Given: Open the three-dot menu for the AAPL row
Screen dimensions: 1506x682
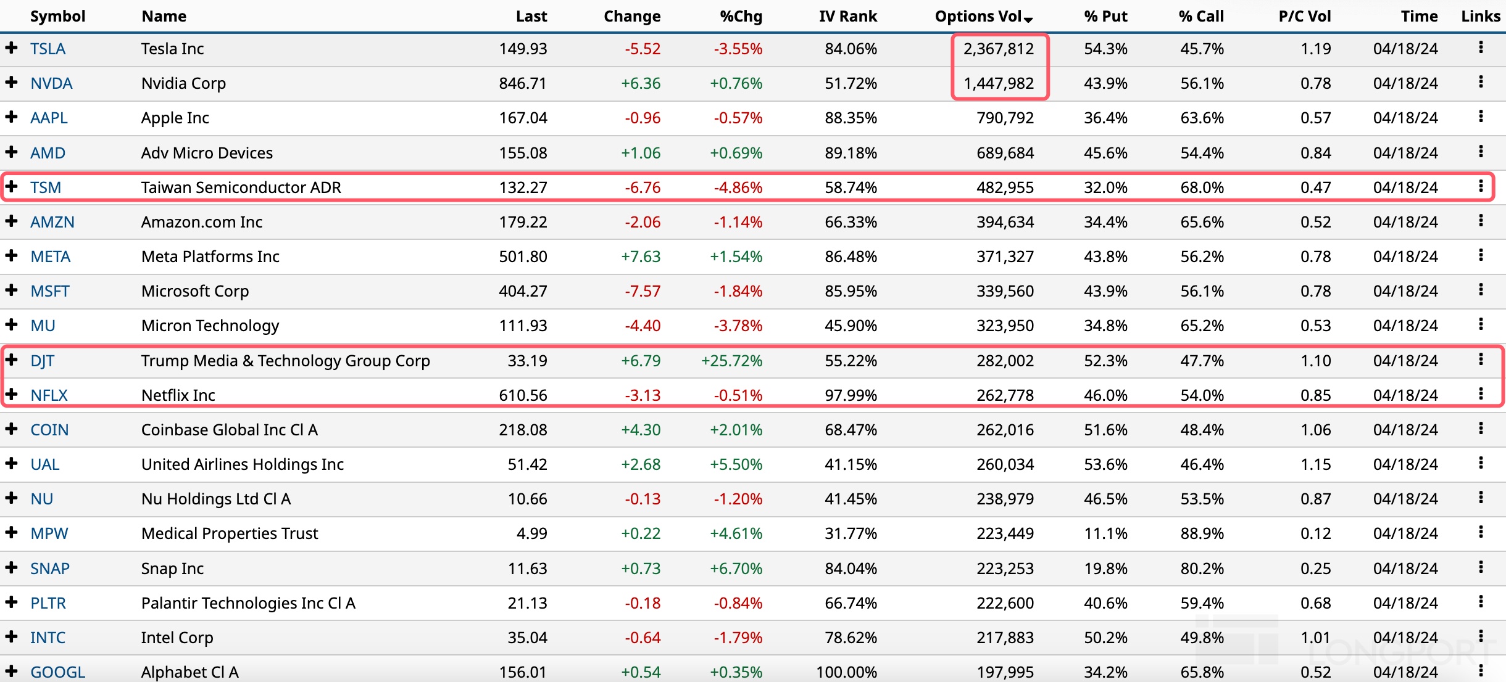Looking at the screenshot, I should click(x=1481, y=117).
